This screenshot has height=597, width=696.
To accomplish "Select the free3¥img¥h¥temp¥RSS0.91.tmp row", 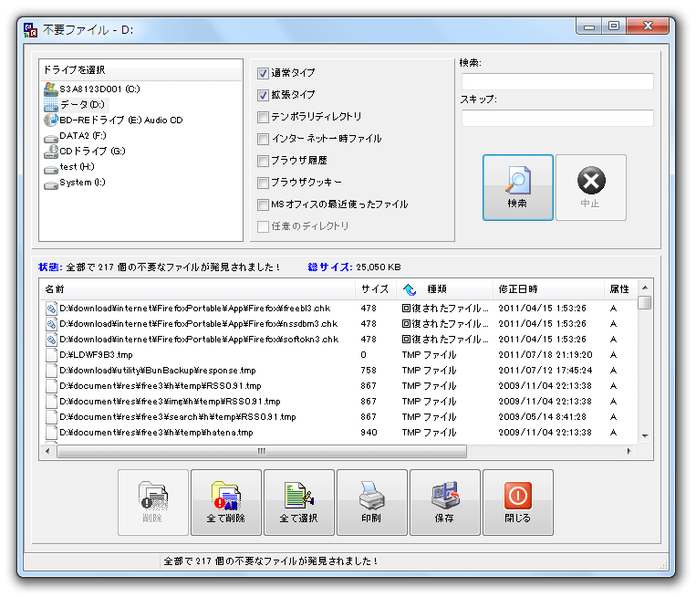I will pos(339,402).
